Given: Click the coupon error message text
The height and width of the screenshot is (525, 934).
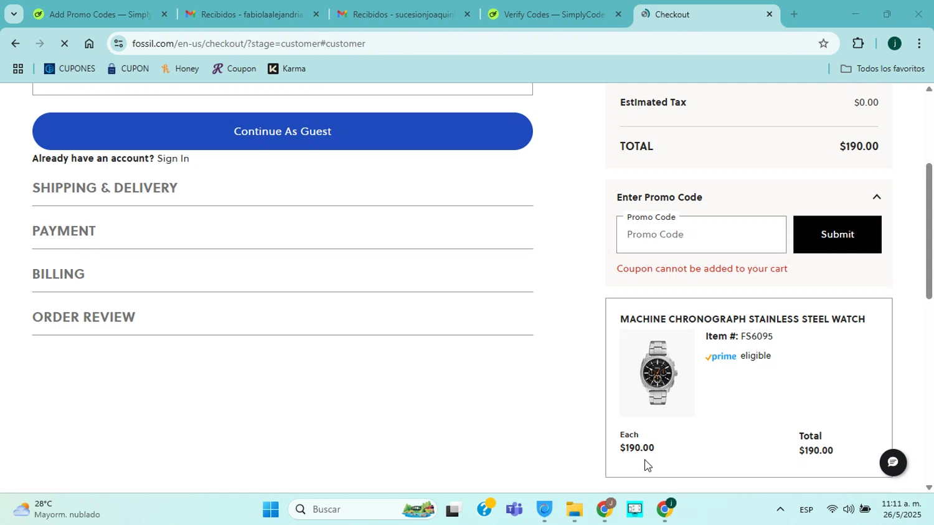Looking at the screenshot, I should click(x=702, y=268).
